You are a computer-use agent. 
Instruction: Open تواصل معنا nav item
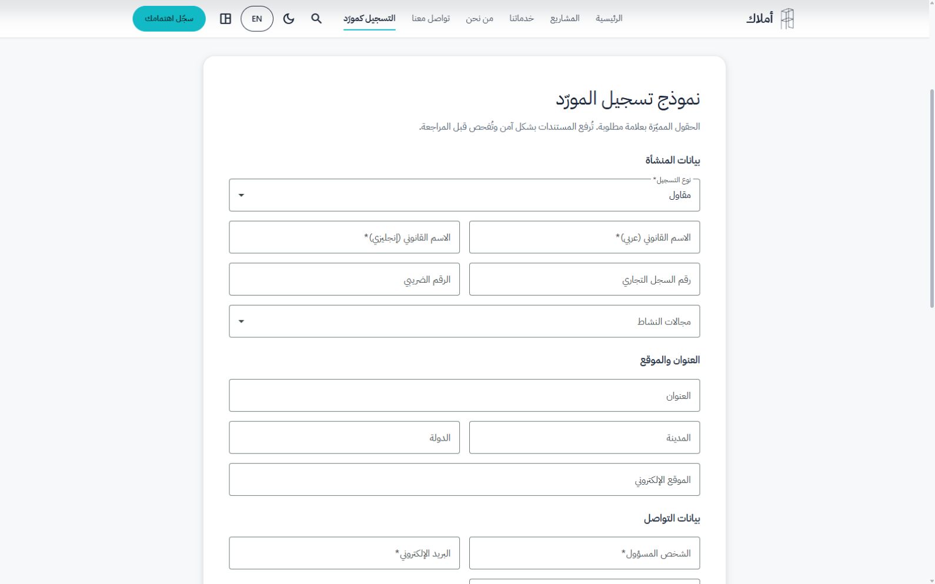click(x=431, y=19)
